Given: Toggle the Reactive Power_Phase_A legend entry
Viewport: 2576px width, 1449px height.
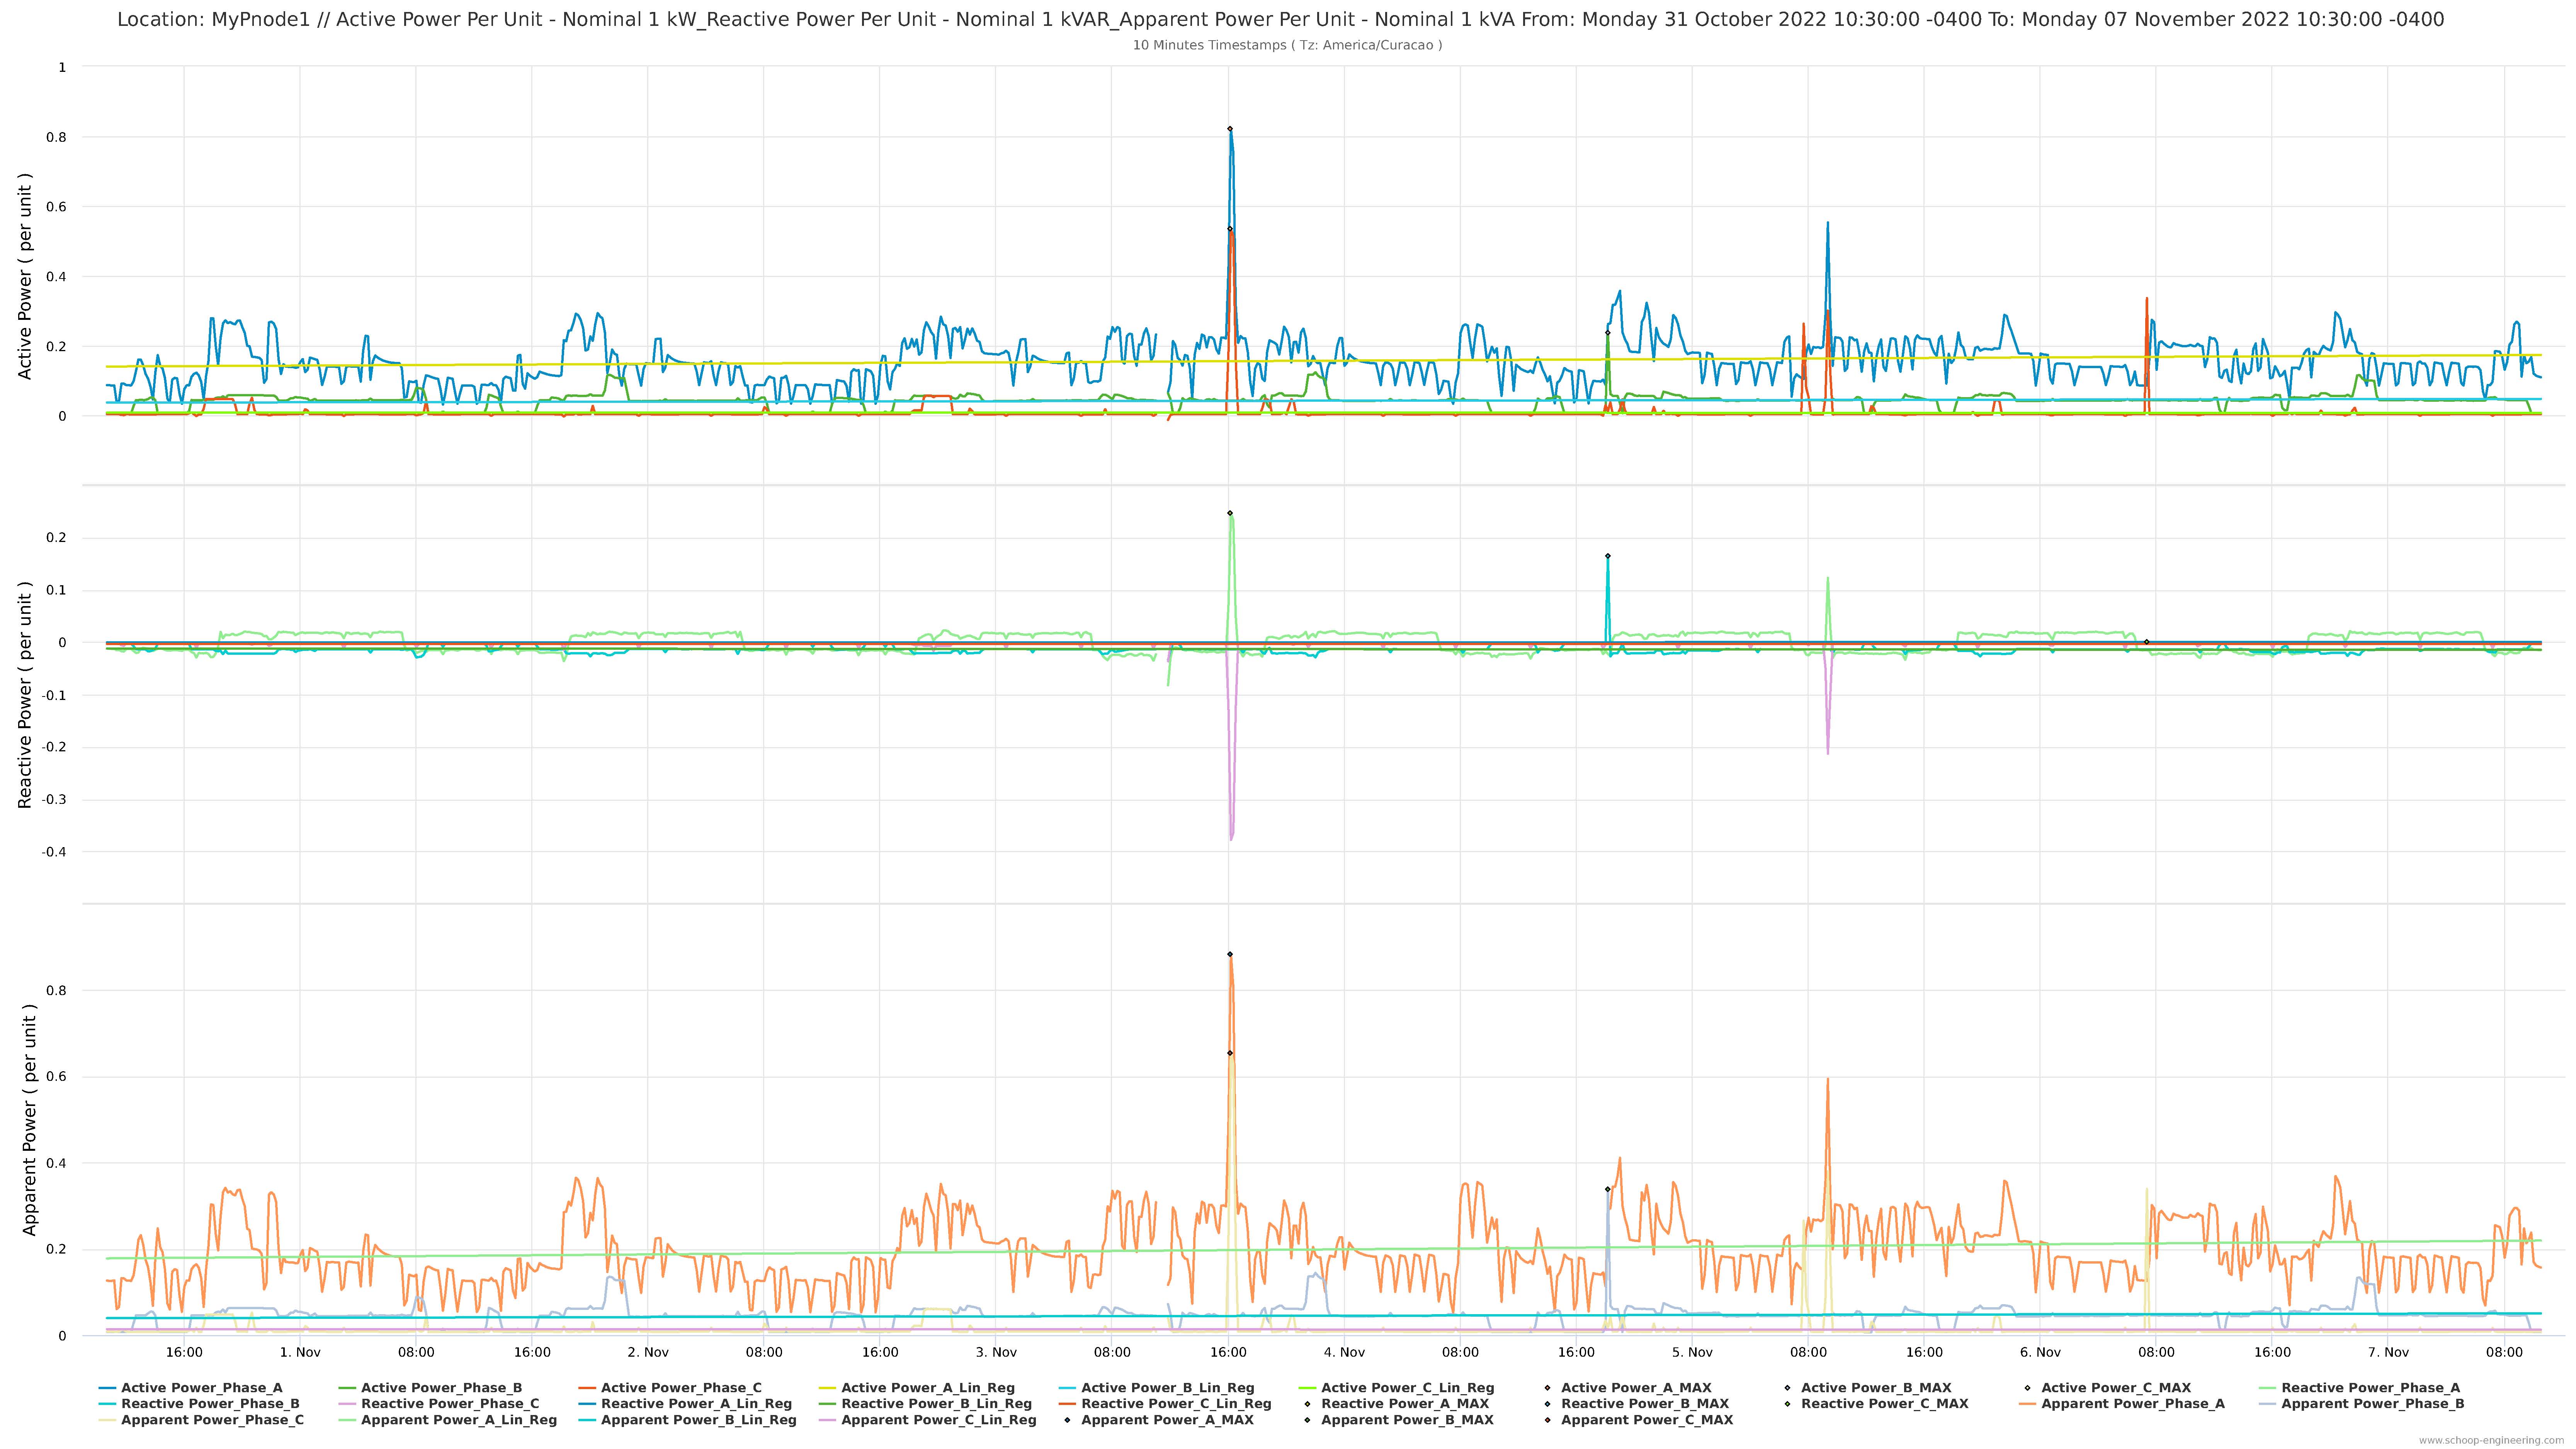Looking at the screenshot, I should pos(2370,1388).
